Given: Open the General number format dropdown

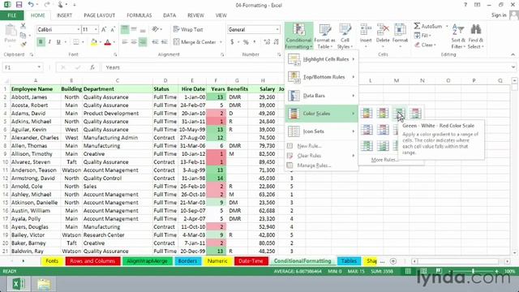Looking at the screenshot, I should pos(277,29).
